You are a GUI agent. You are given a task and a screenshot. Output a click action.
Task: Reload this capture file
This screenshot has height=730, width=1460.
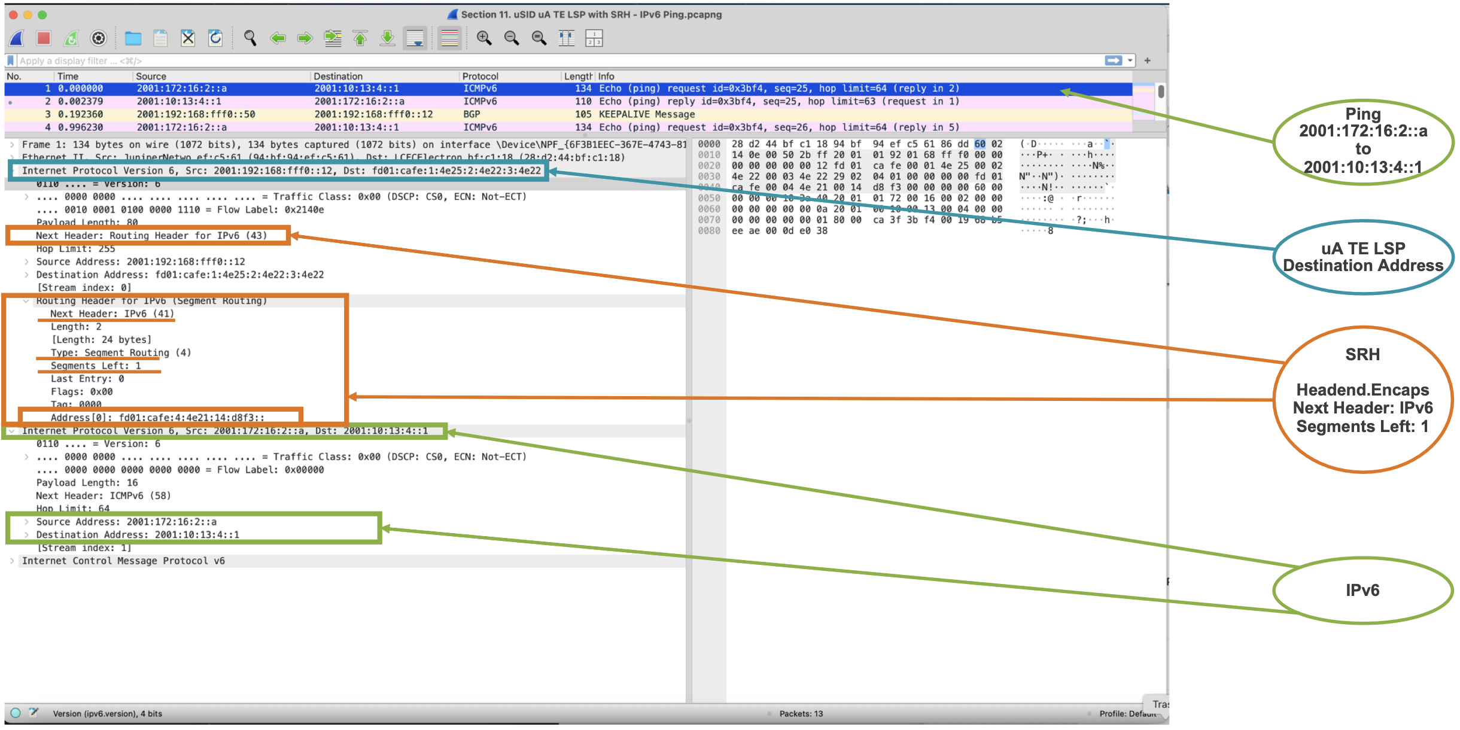click(x=215, y=38)
